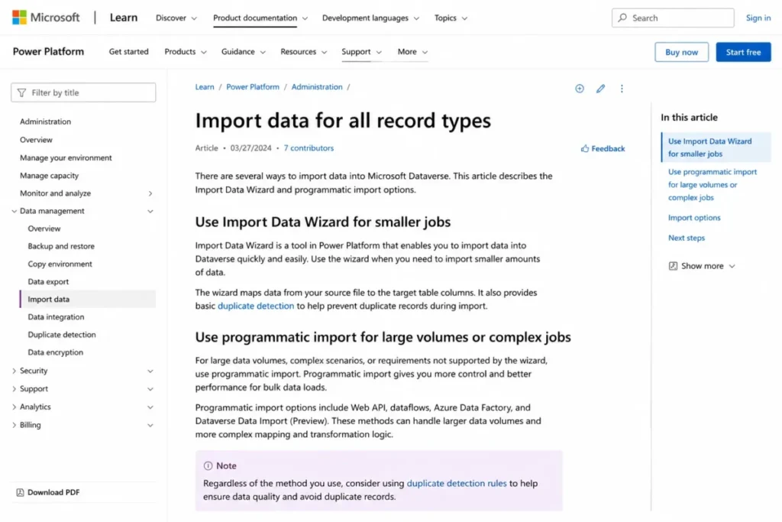Select Overview under Data management

(44, 229)
